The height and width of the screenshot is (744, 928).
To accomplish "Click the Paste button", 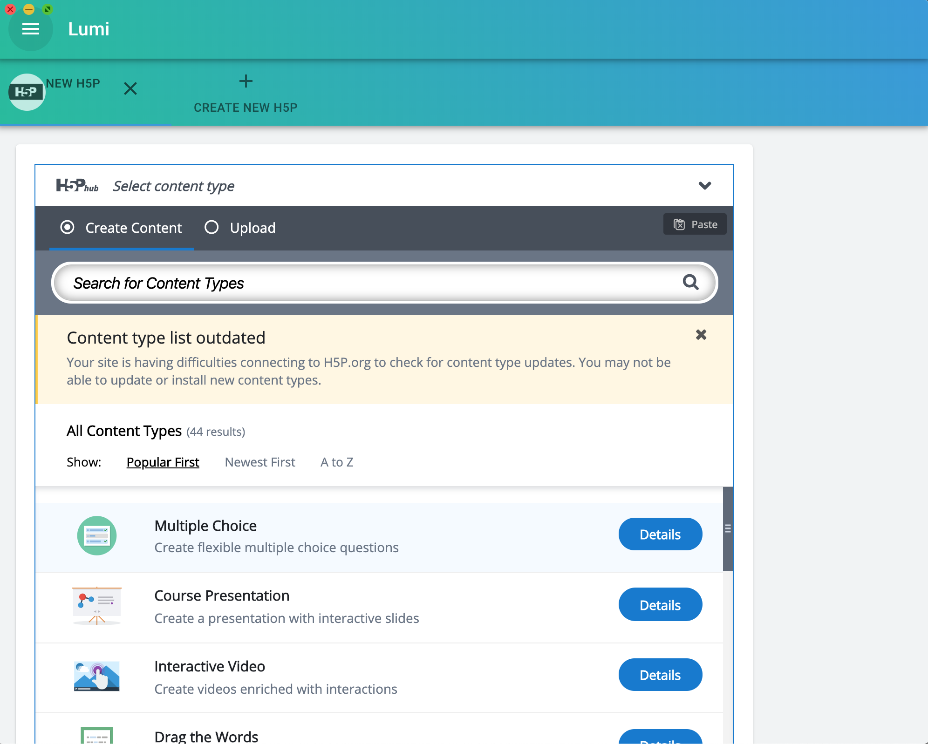I will point(695,224).
